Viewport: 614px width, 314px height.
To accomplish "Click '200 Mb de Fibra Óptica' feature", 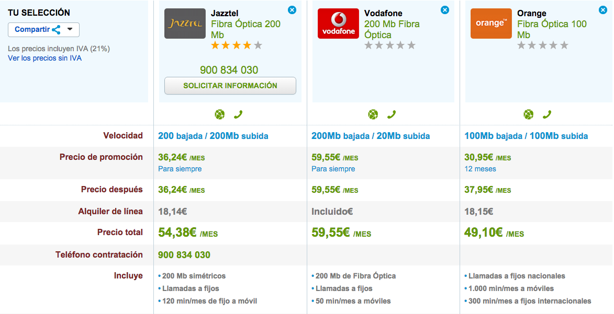I will 355,276.
